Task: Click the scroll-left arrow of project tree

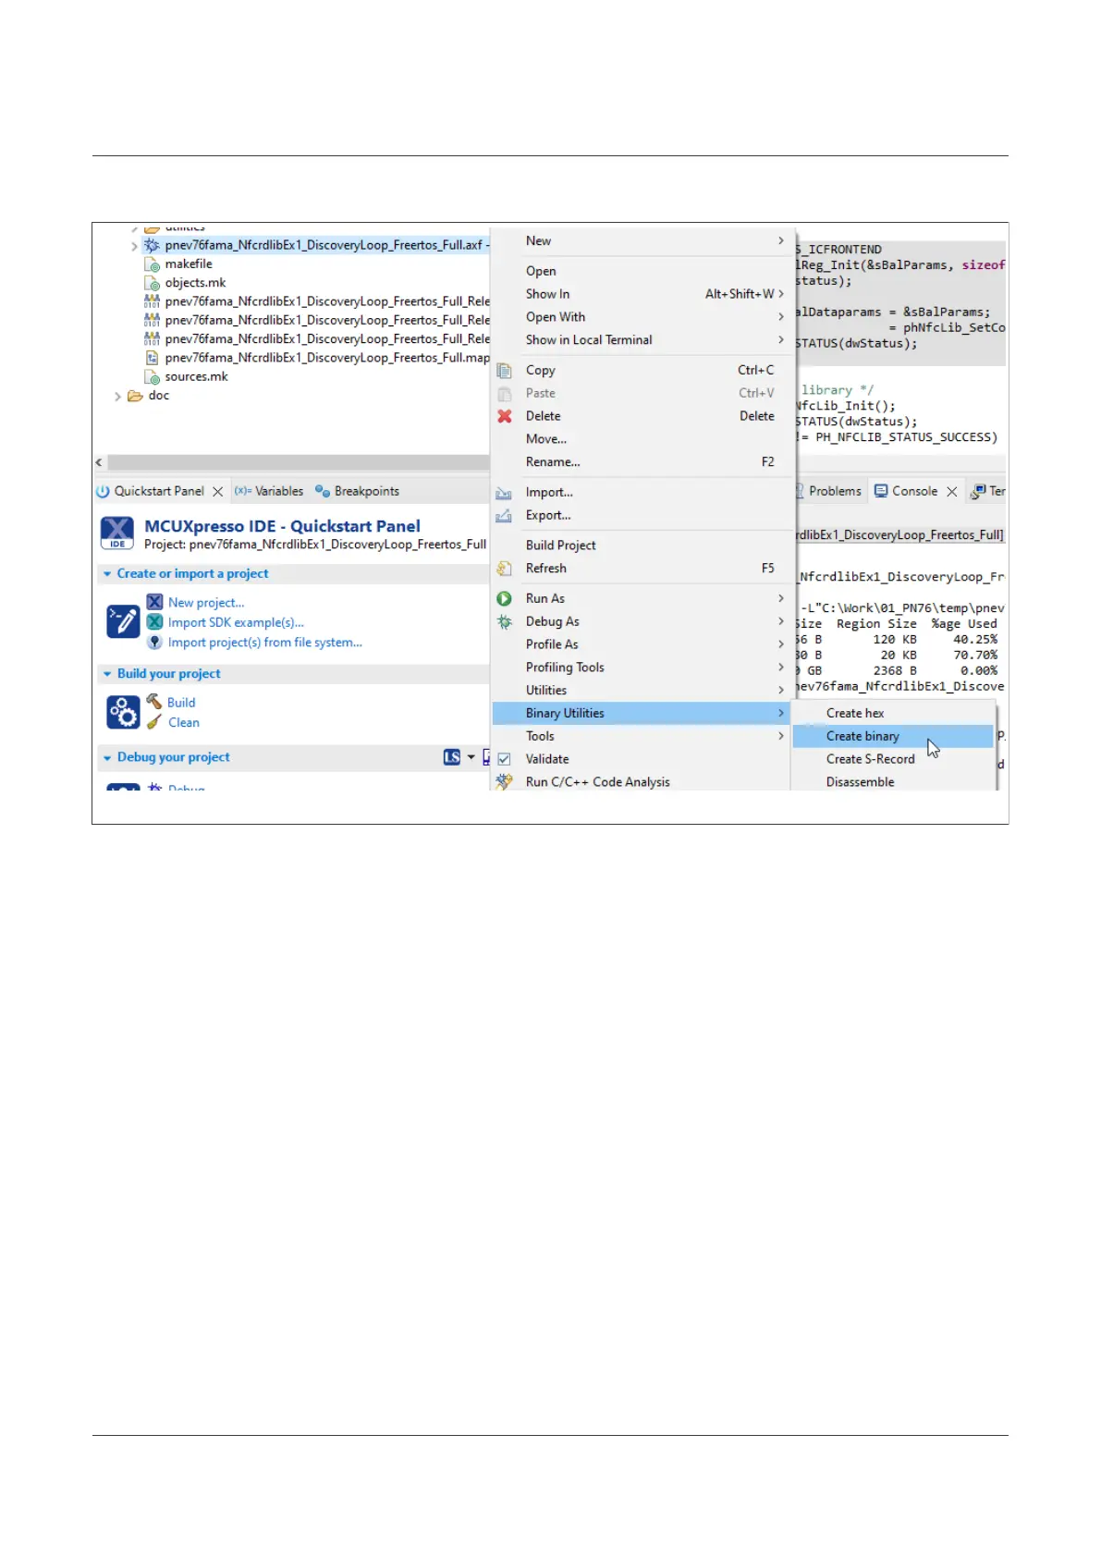Action: point(99,462)
